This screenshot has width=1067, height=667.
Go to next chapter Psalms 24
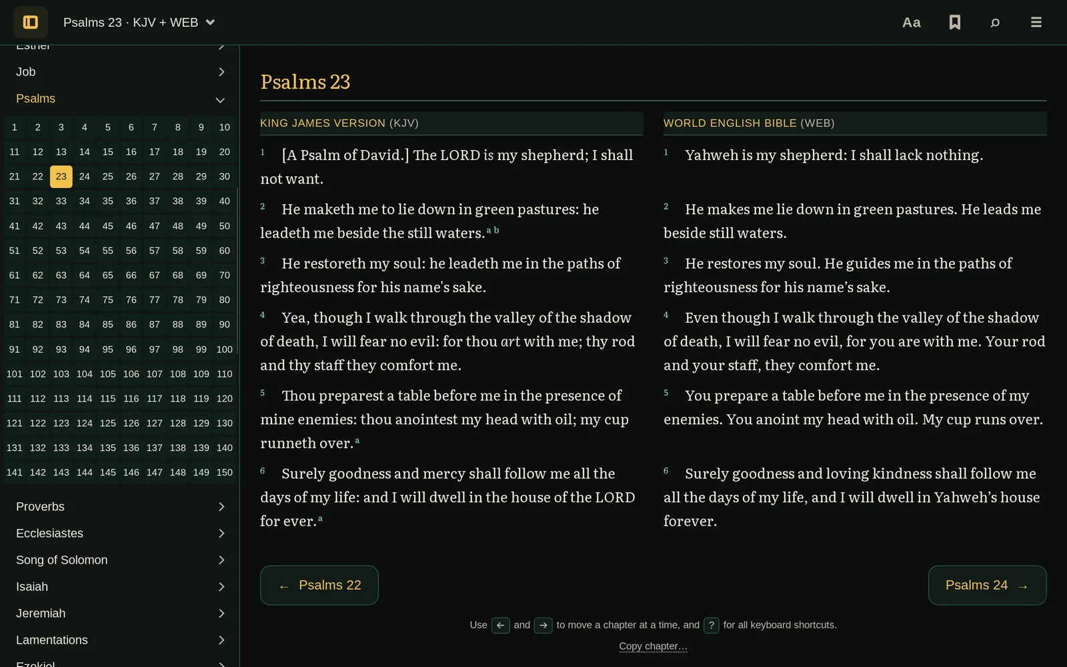(987, 586)
